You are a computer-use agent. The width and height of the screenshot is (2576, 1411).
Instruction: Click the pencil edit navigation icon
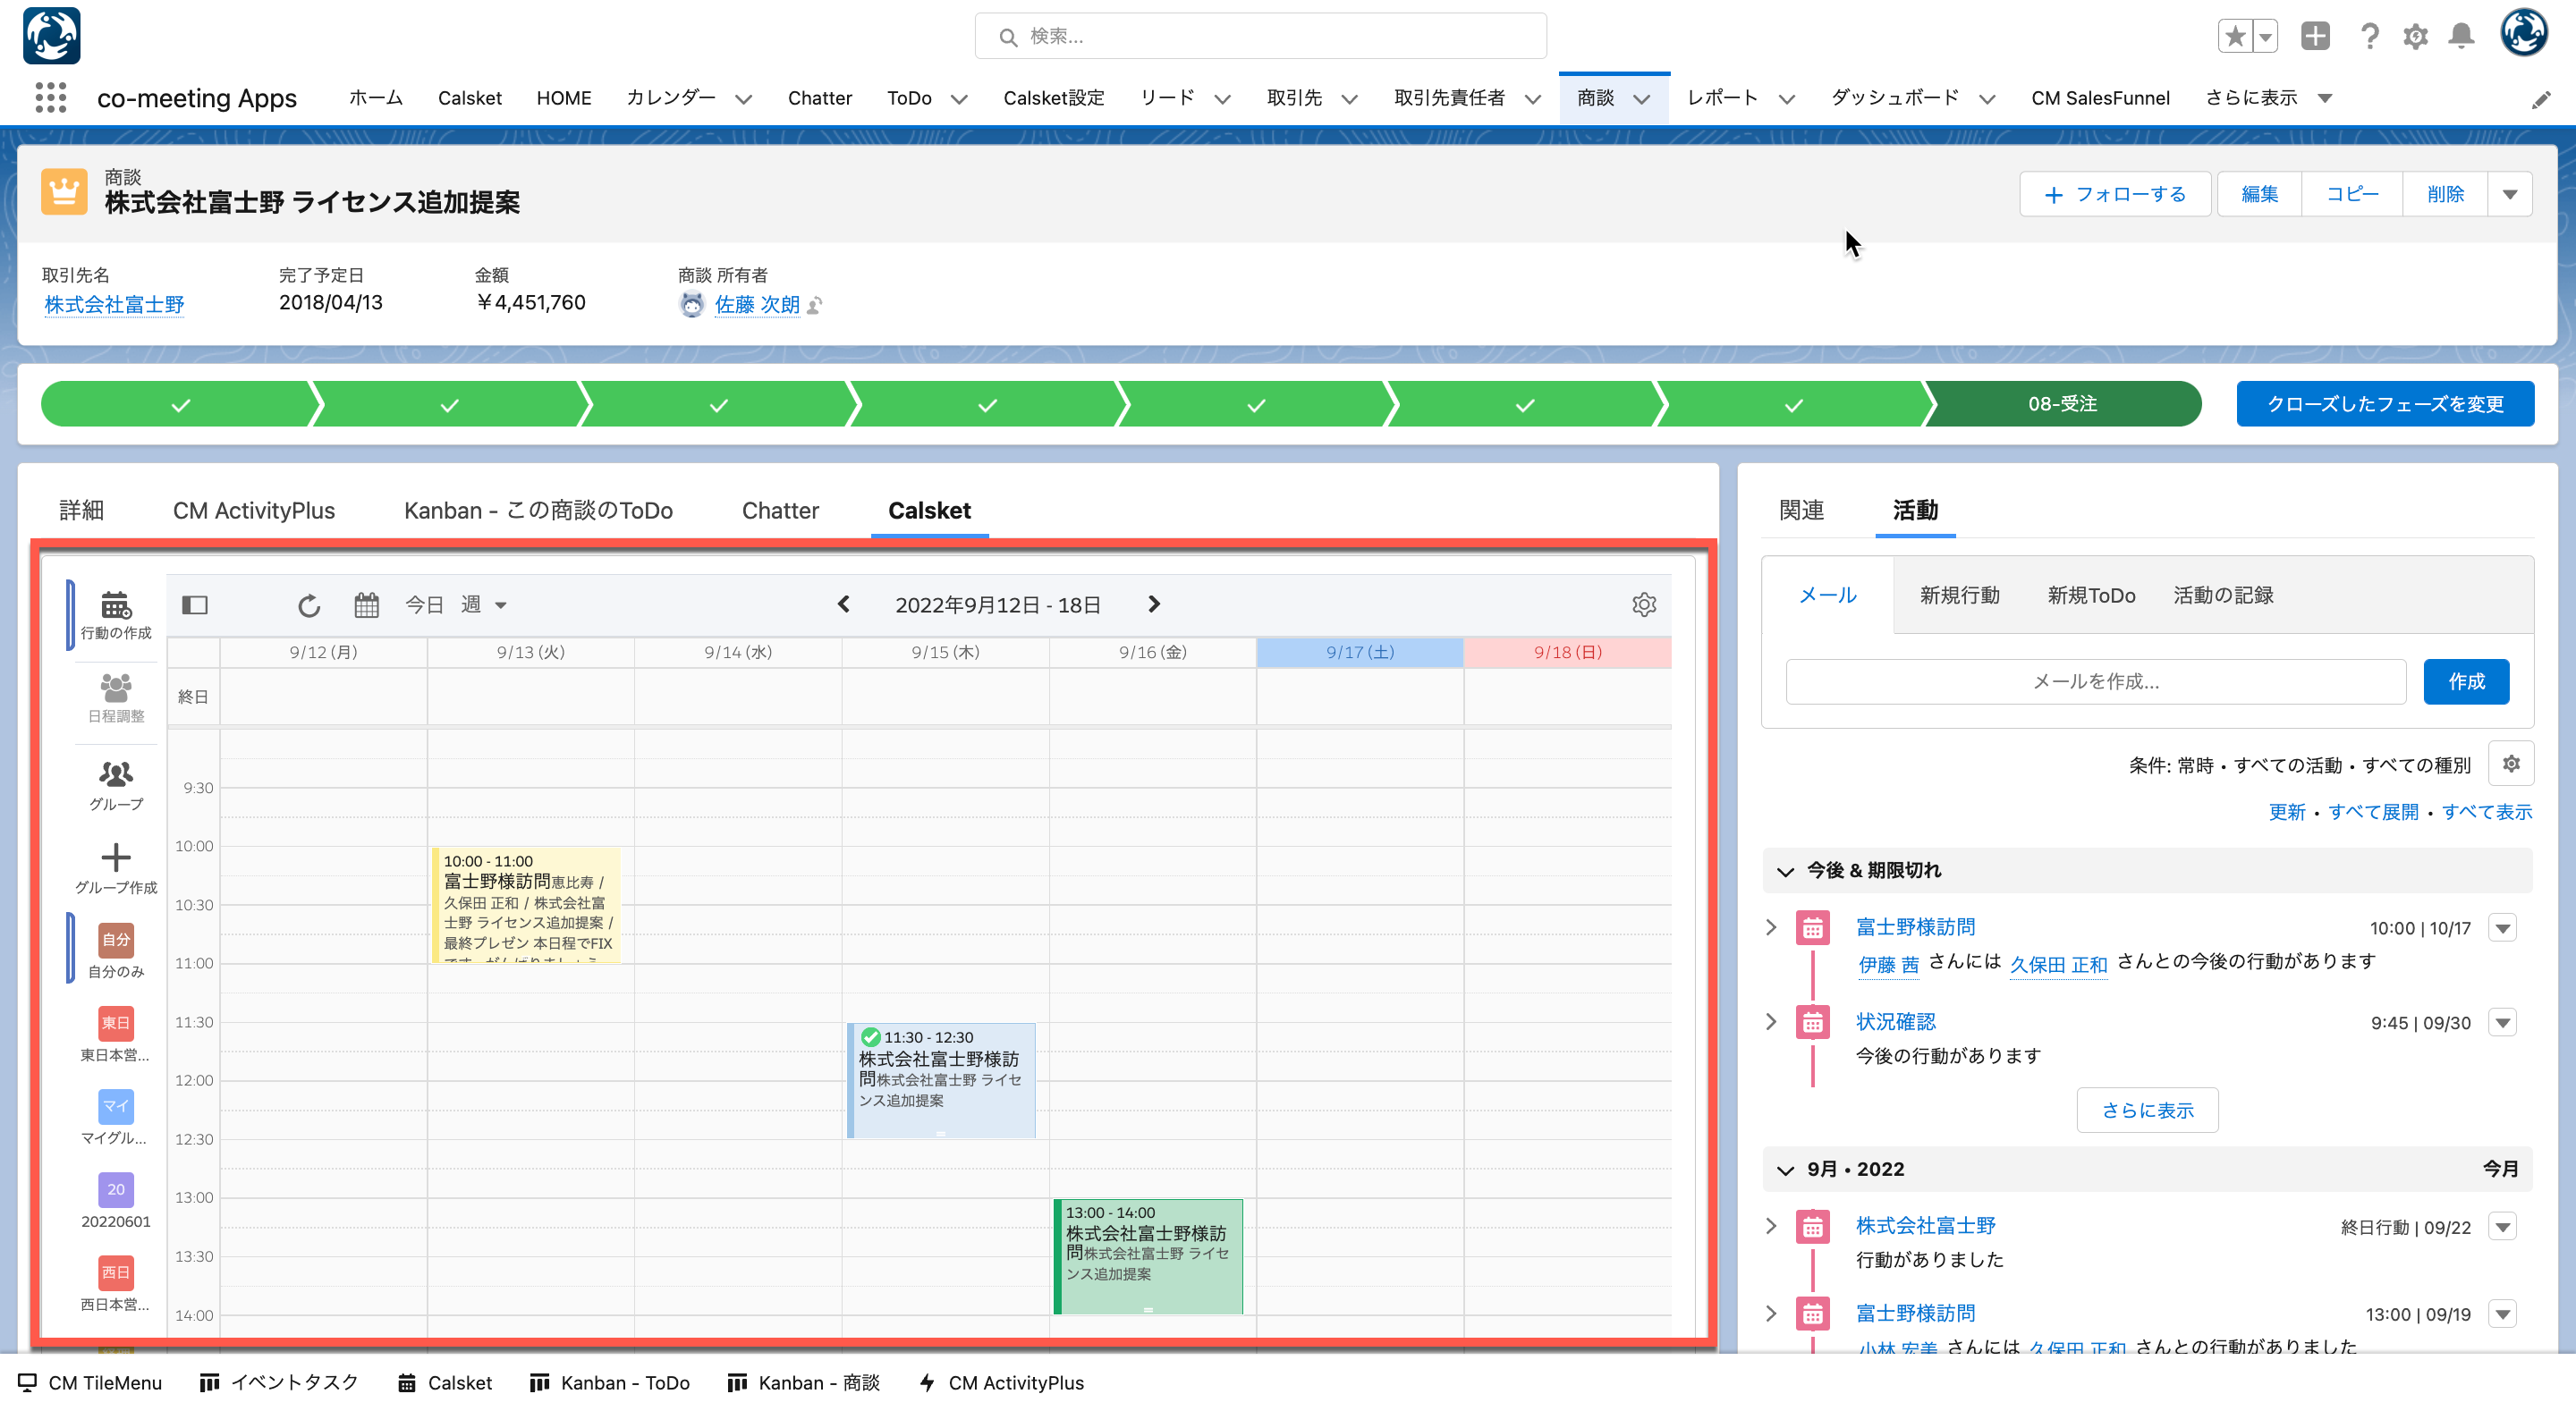click(2541, 100)
